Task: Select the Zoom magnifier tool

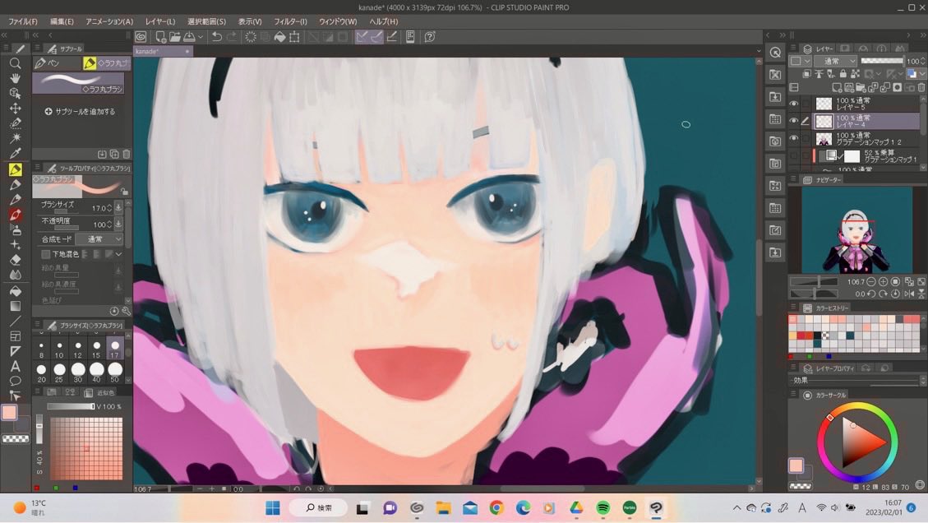Action: 16,62
